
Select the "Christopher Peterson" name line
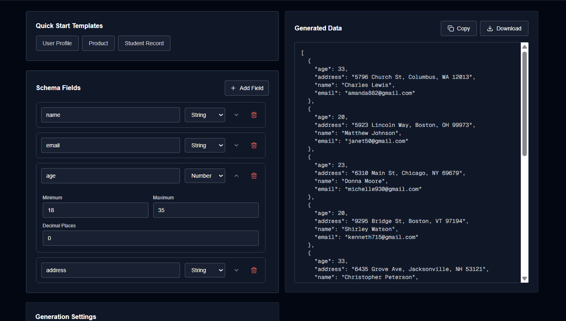pyautogui.click(x=366, y=277)
